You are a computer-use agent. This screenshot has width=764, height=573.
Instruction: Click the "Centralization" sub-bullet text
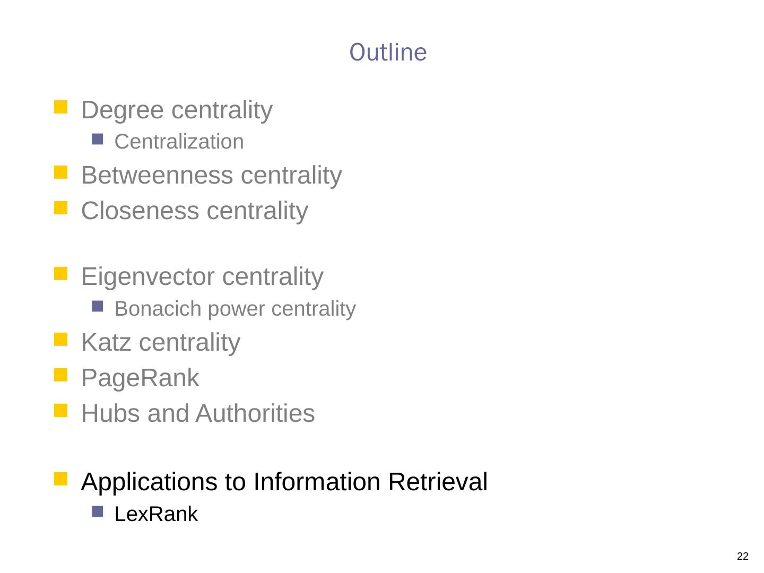tap(179, 142)
